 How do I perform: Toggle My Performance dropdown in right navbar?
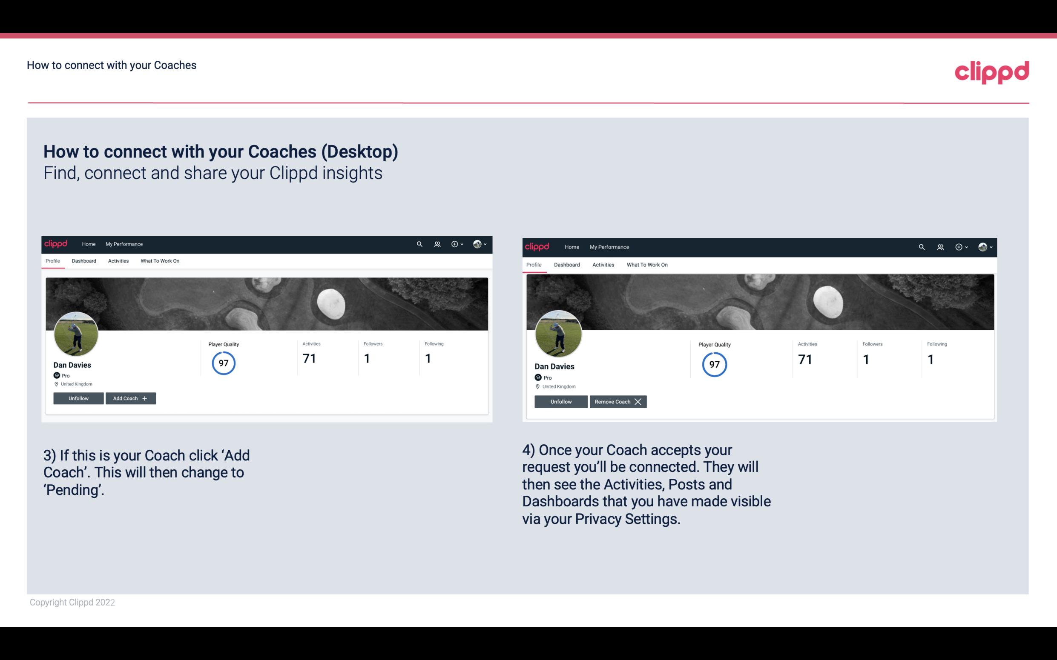pyautogui.click(x=609, y=246)
